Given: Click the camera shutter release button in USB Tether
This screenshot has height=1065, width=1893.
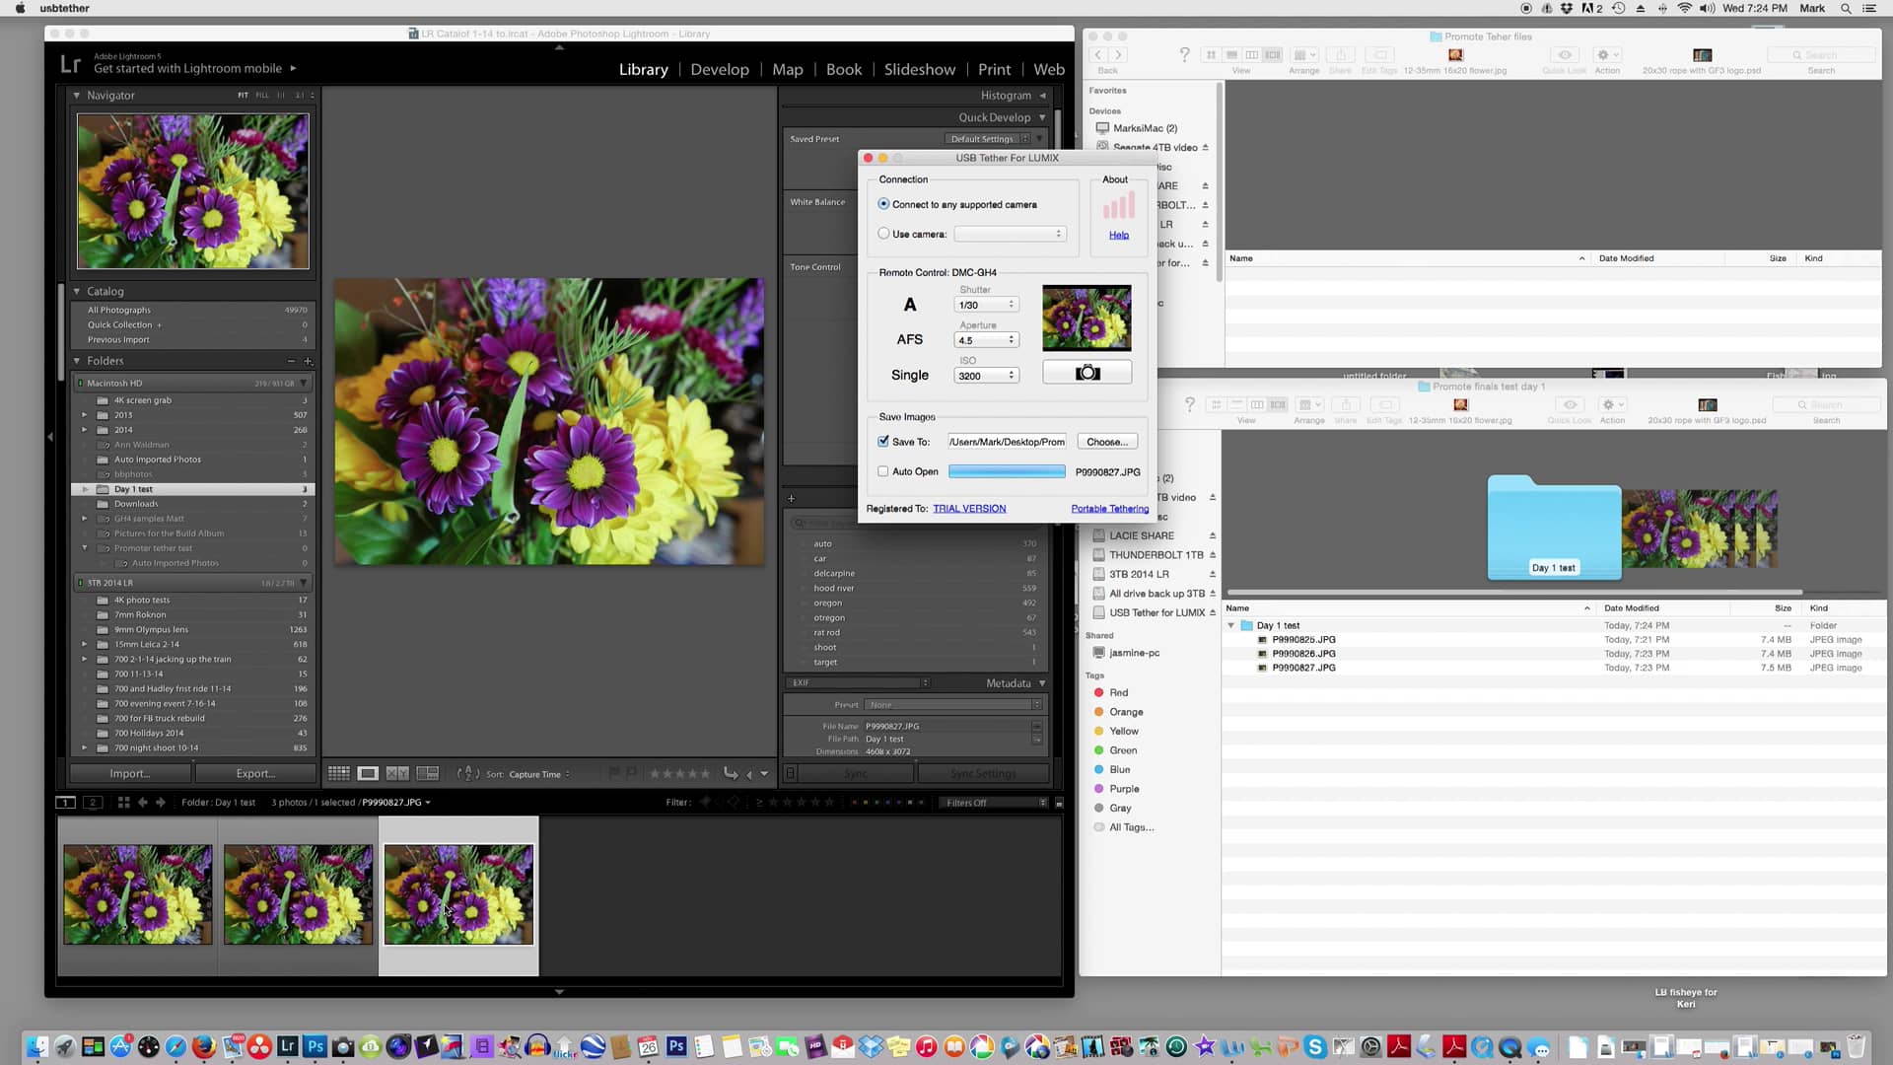Looking at the screenshot, I should pos(1087,372).
